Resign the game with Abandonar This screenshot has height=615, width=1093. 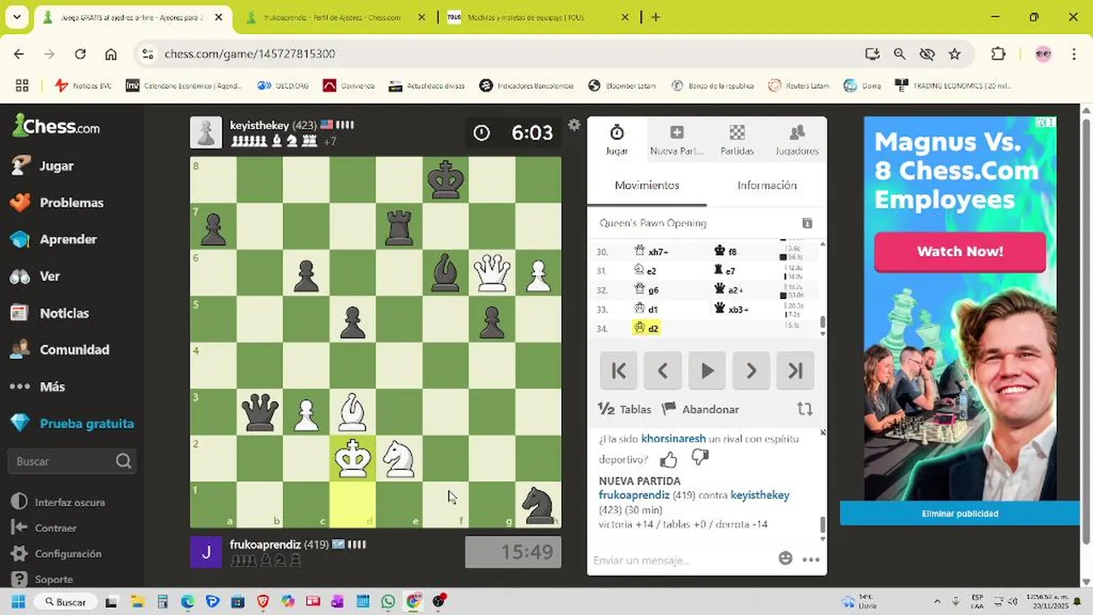[x=700, y=409]
